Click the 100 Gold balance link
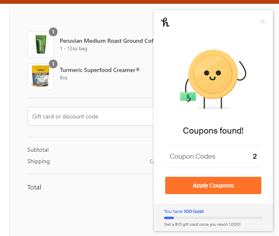This screenshot has width=279, height=236. (x=194, y=211)
